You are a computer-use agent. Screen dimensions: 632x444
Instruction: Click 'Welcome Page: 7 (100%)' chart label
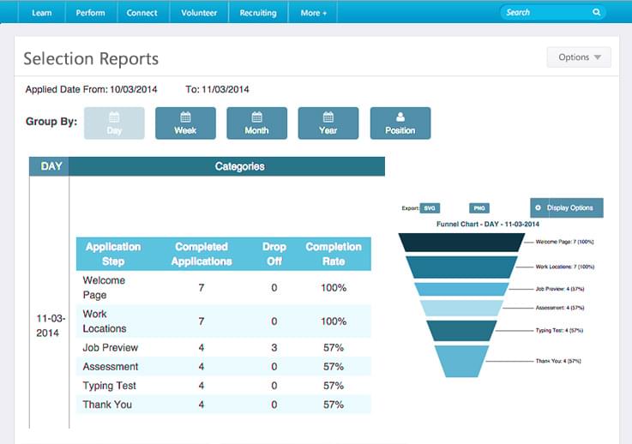point(564,242)
